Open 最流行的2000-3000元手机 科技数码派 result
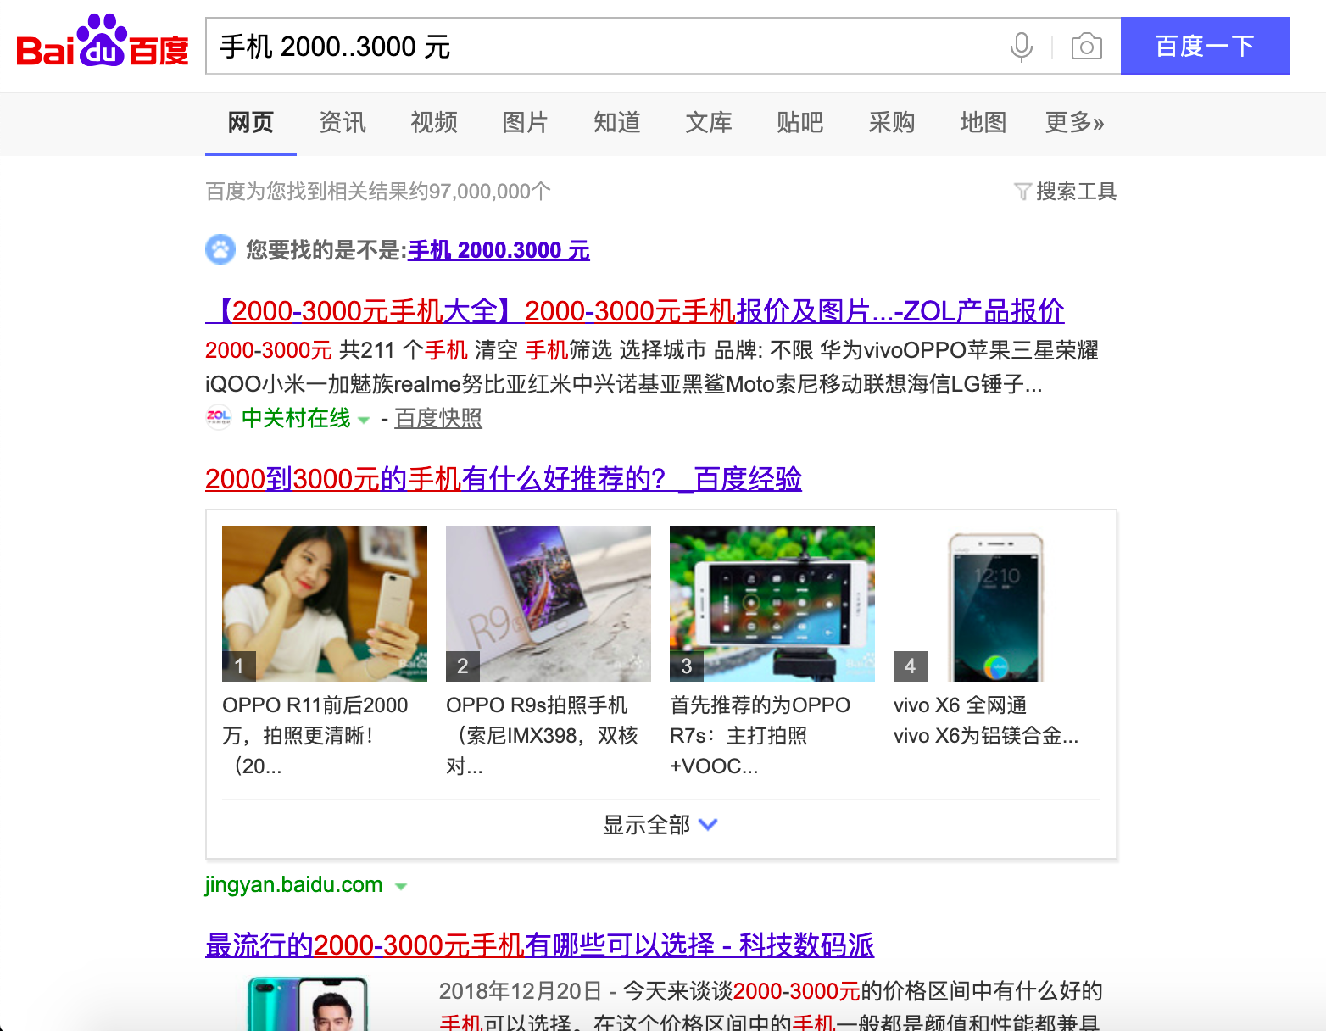This screenshot has height=1031, width=1326. [x=539, y=945]
